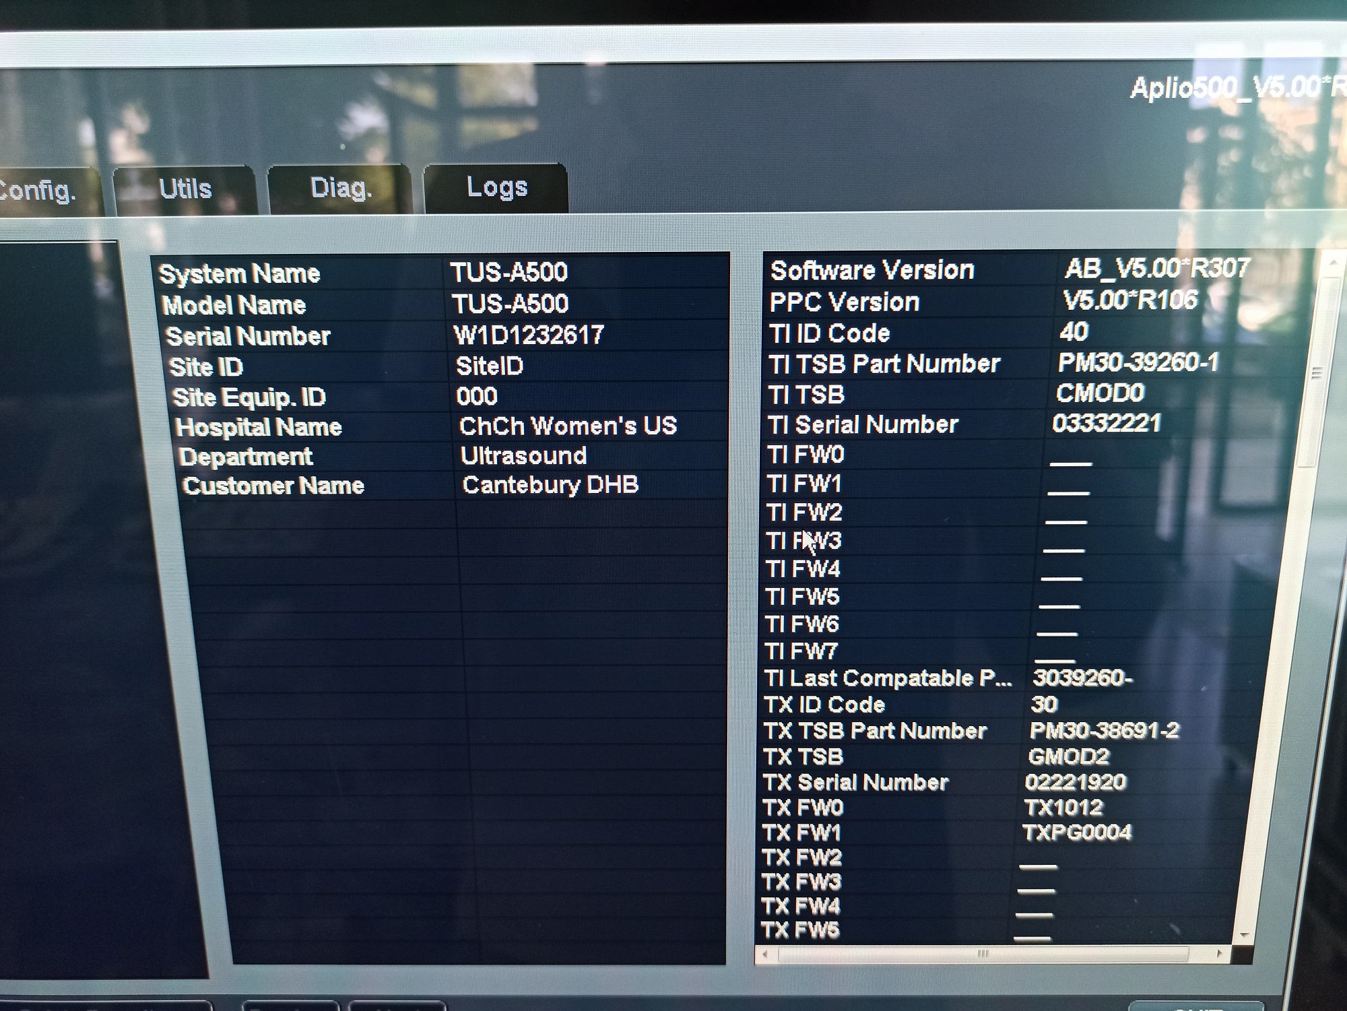This screenshot has height=1011, width=1347.
Task: Click the vertical scrollbar thumb
Action: [x=1317, y=372]
